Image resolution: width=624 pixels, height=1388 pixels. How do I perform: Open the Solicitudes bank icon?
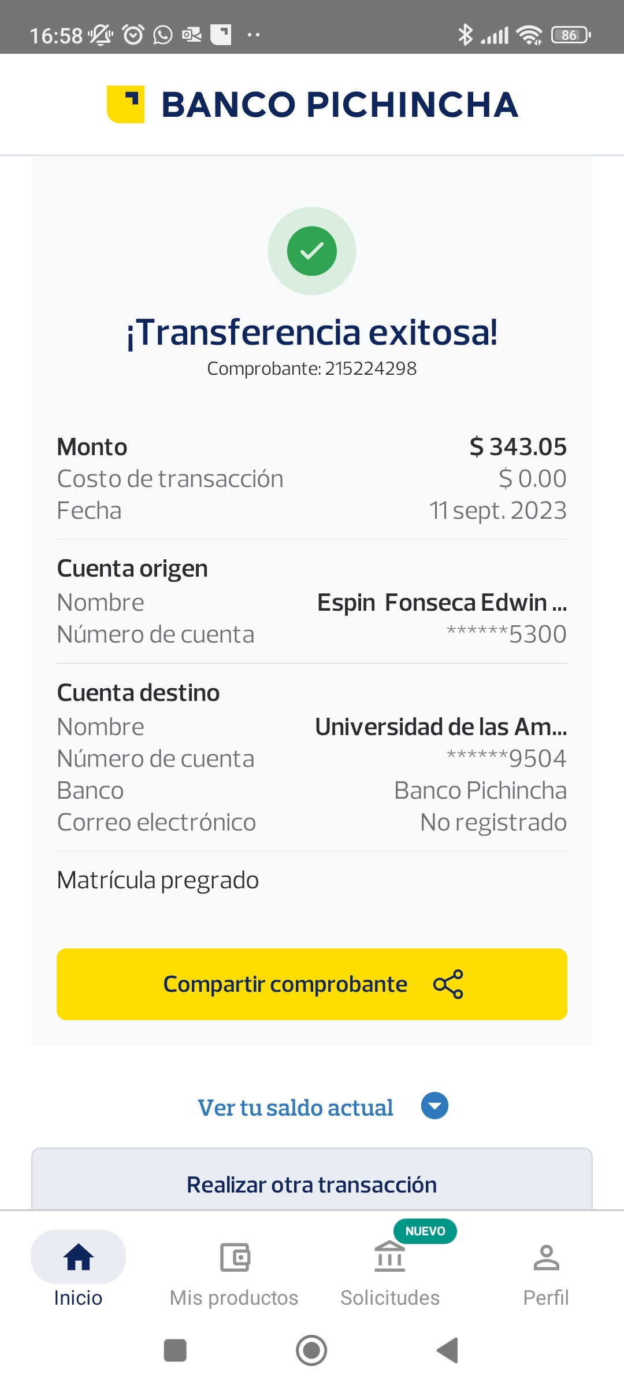pos(390,1257)
